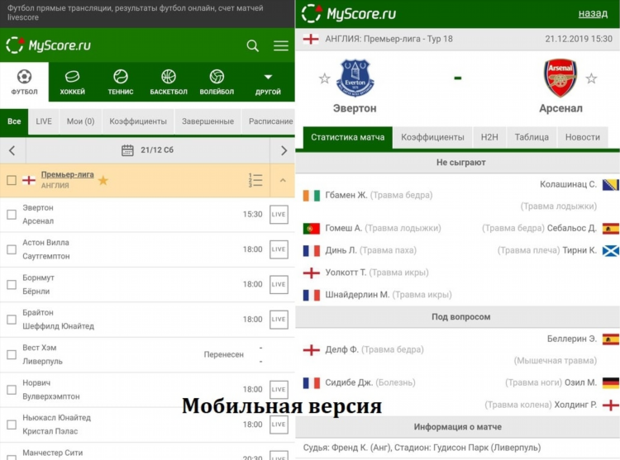The image size is (620, 460).
Task: Select player Шнайдерлин М. row
Action: 377,295
